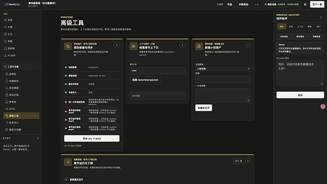Viewport: 327px width, 184px height.
Task: Collapse the 工具与设置 sidebar group
Action: pyautogui.click(x=21, y=67)
